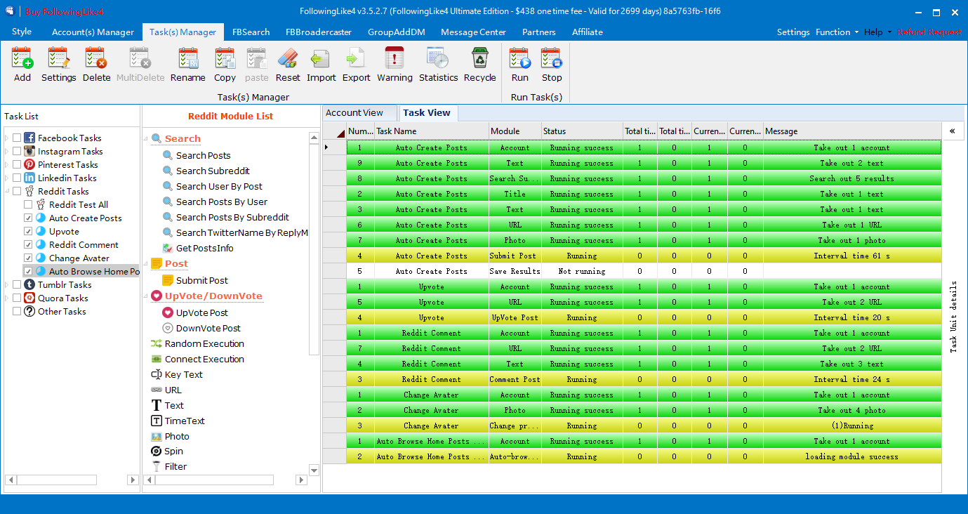Open the Partners tab
The height and width of the screenshot is (514, 968).
click(x=539, y=32)
